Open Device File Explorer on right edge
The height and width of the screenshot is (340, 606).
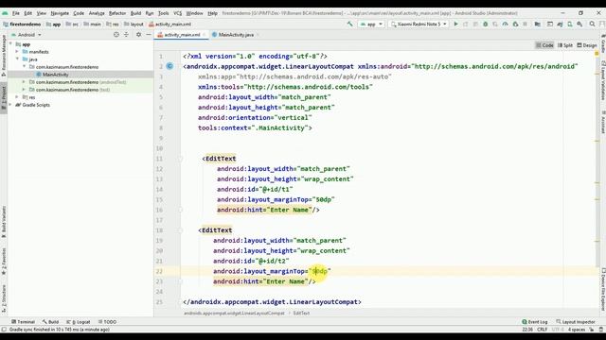click(x=603, y=289)
